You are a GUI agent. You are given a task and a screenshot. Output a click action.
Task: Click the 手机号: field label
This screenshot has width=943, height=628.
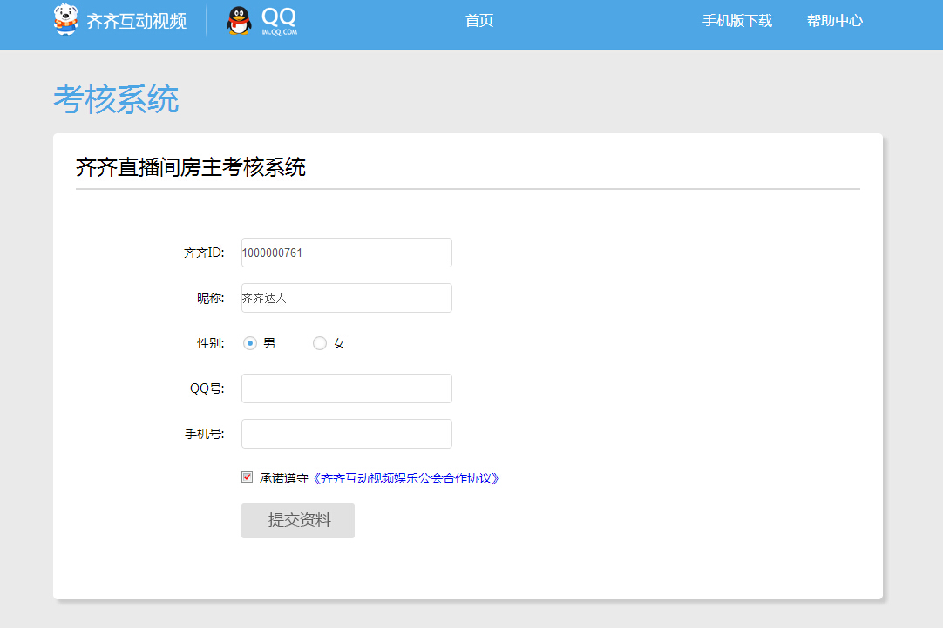pos(205,434)
